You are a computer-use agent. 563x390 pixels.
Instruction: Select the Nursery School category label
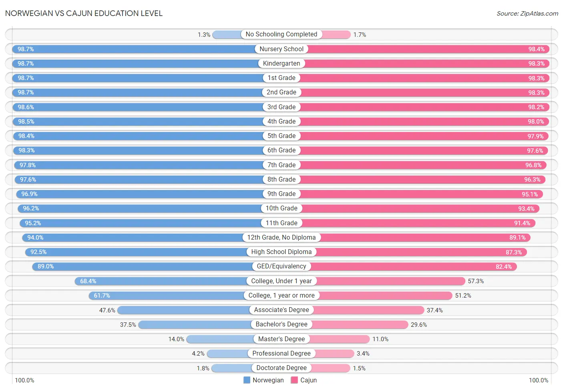[x=281, y=49]
